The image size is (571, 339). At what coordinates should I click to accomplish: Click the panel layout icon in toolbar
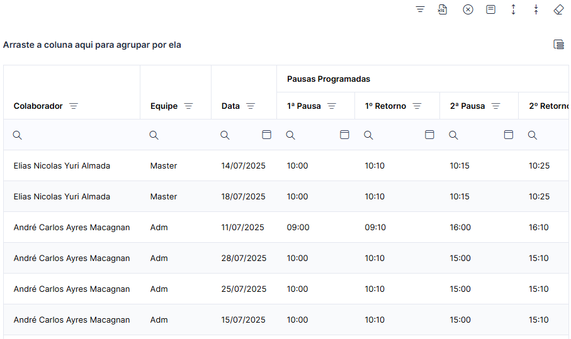coord(490,9)
